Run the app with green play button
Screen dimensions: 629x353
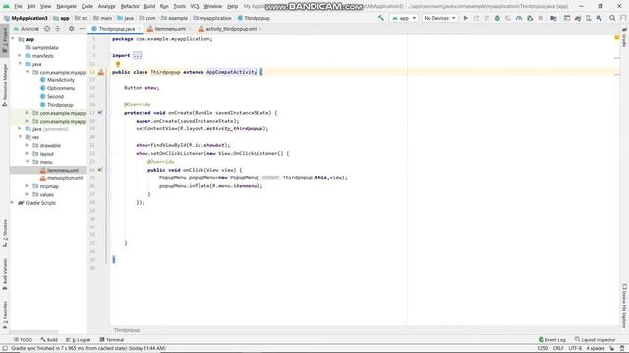(465, 18)
